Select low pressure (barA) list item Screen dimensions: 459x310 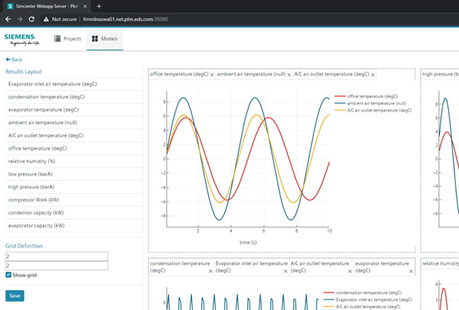(x=74, y=174)
